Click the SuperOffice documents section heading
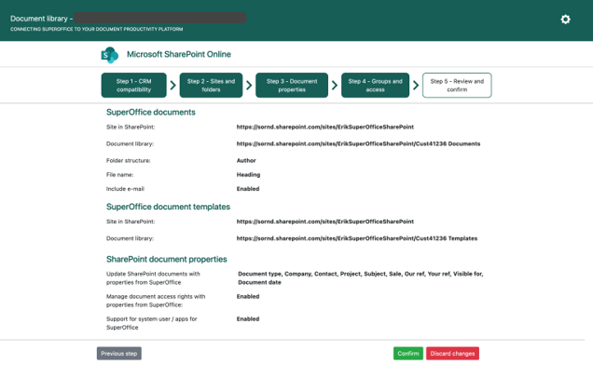The width and height of the screenshot is (593, 365). click(150, 113)
